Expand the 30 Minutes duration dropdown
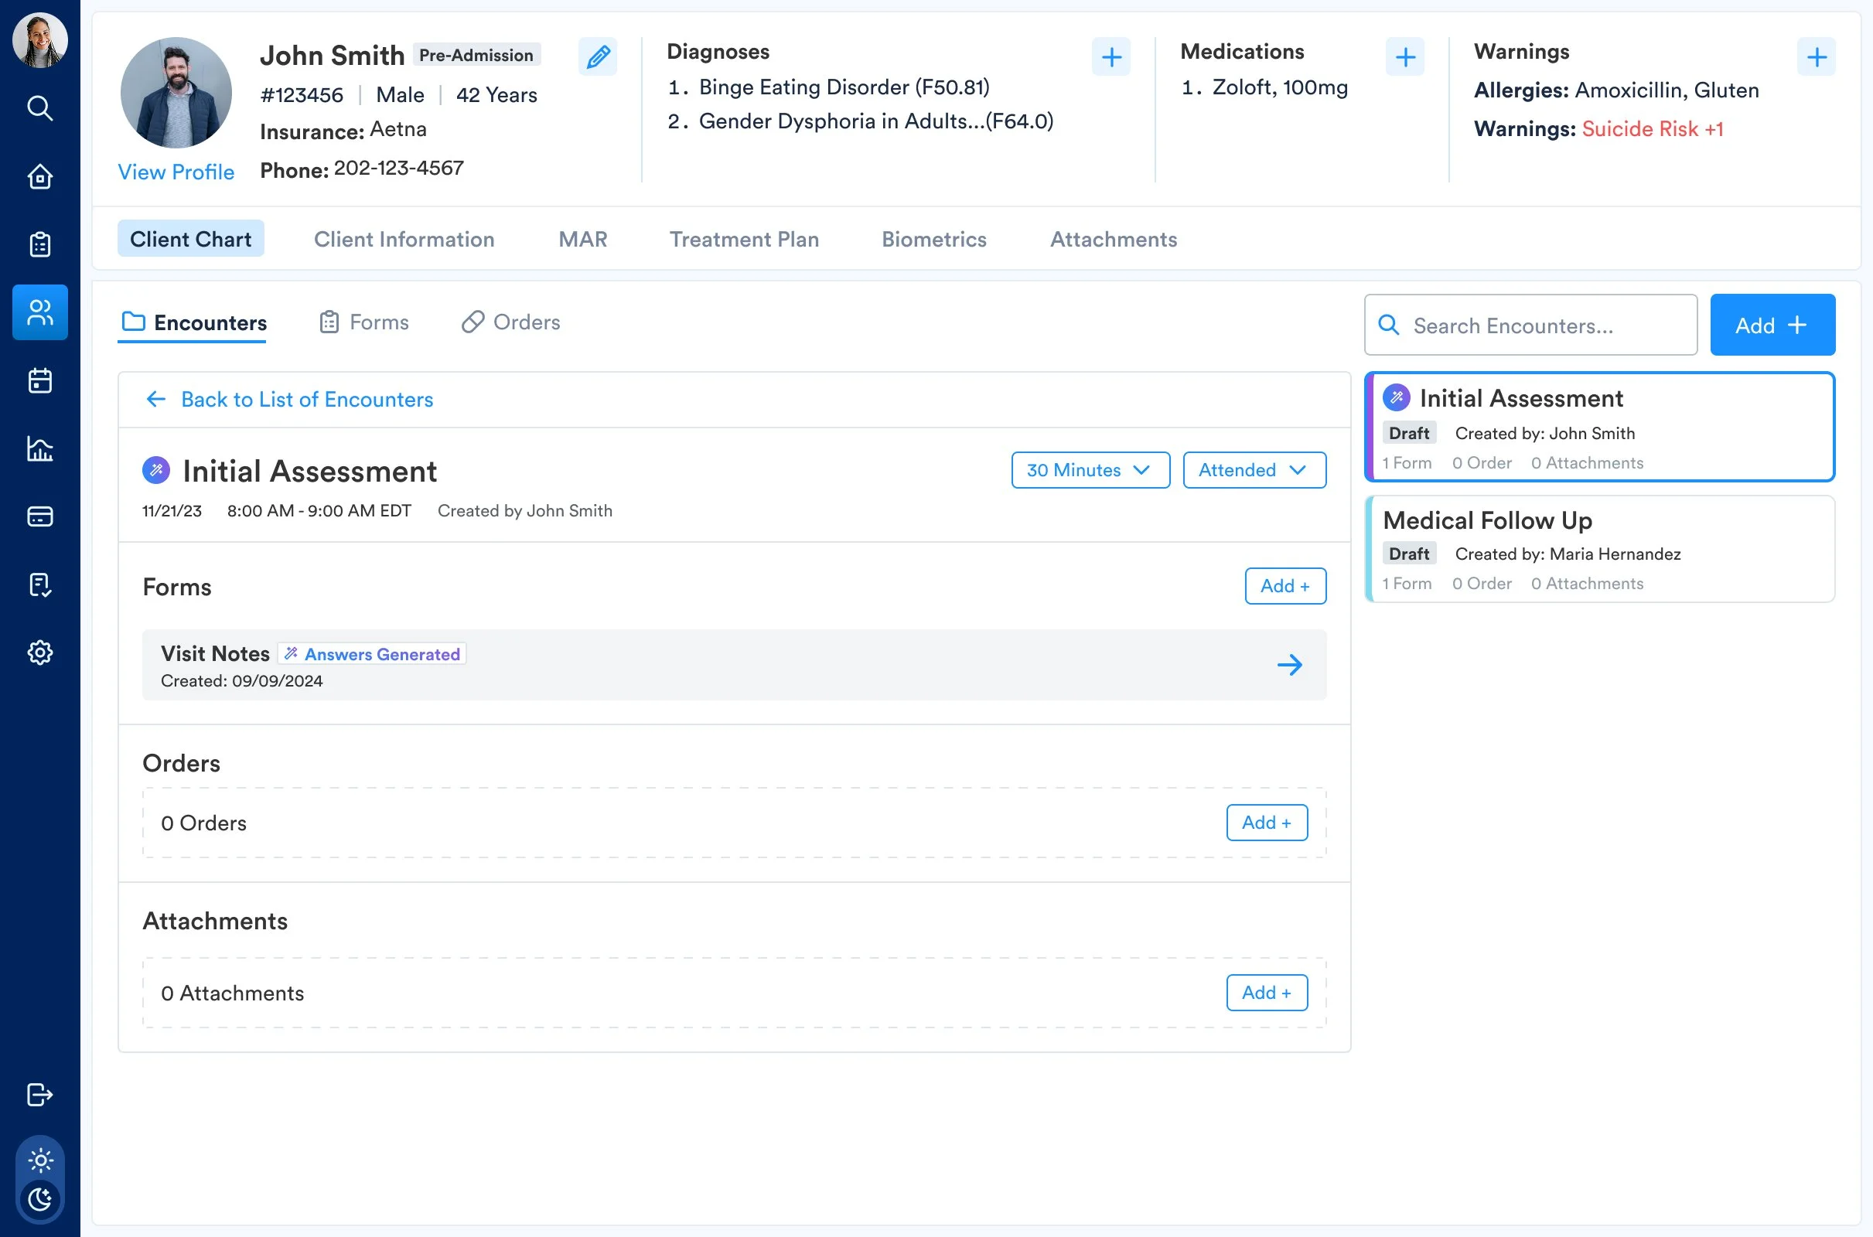The width and height of the screenshot is (1873, 1237). pos(1090,470)
